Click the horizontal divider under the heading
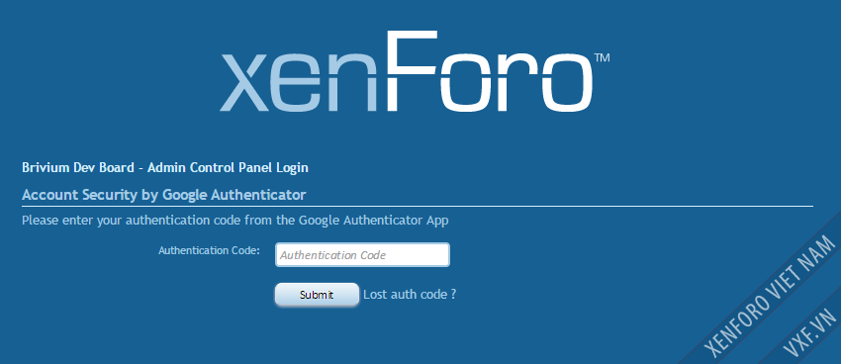Viewport: 841px width, 364px height. [x=418, y=206]
